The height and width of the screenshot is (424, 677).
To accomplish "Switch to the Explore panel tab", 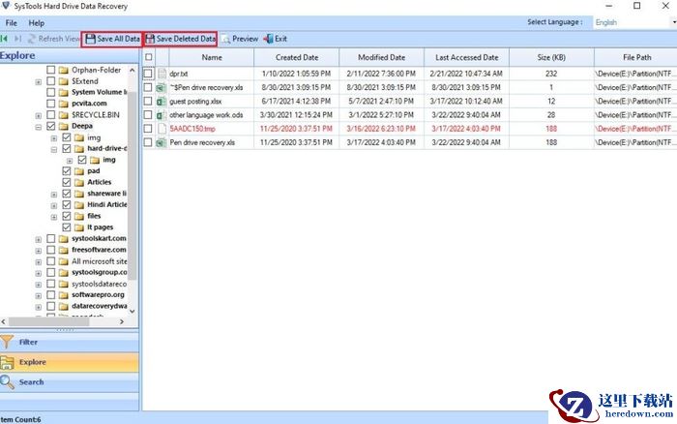I will (70, 362).
